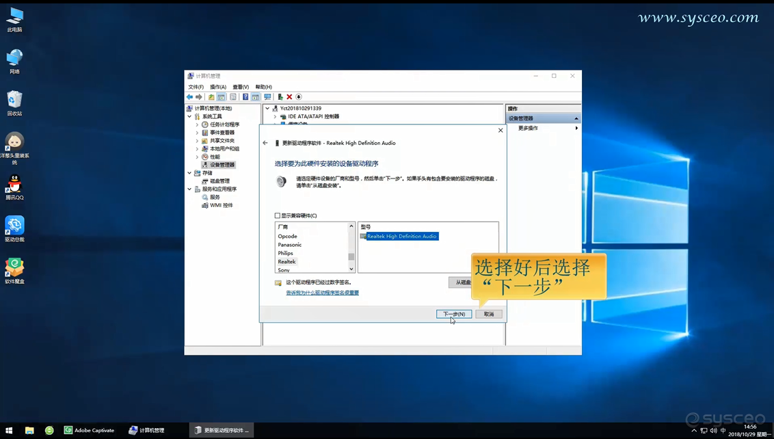
Task: Expand IDE ATA/ATAPI 控制器 node
Action: click(x=275, y=116)
